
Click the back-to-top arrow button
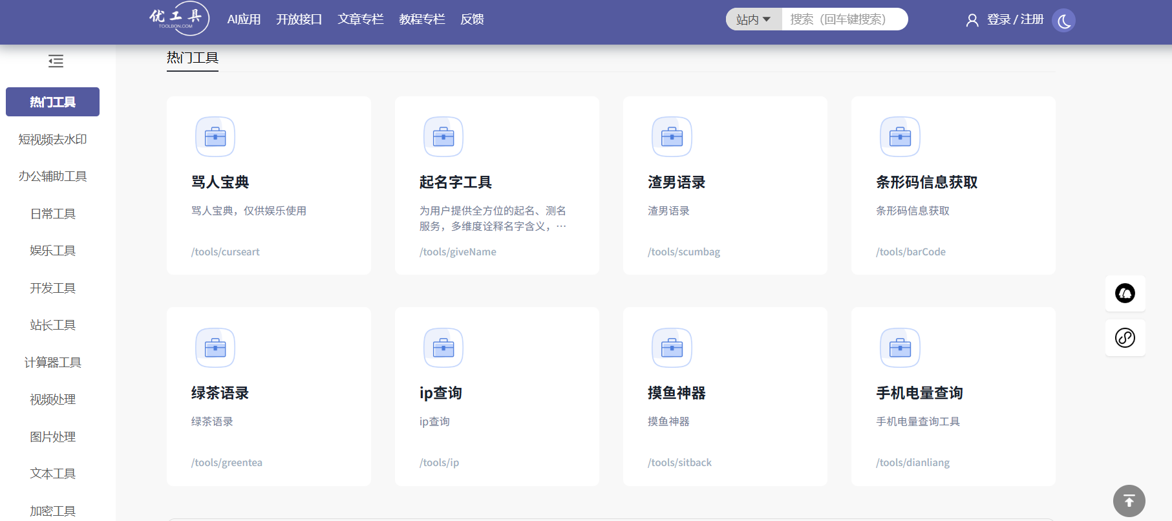tap(1129, 501)
